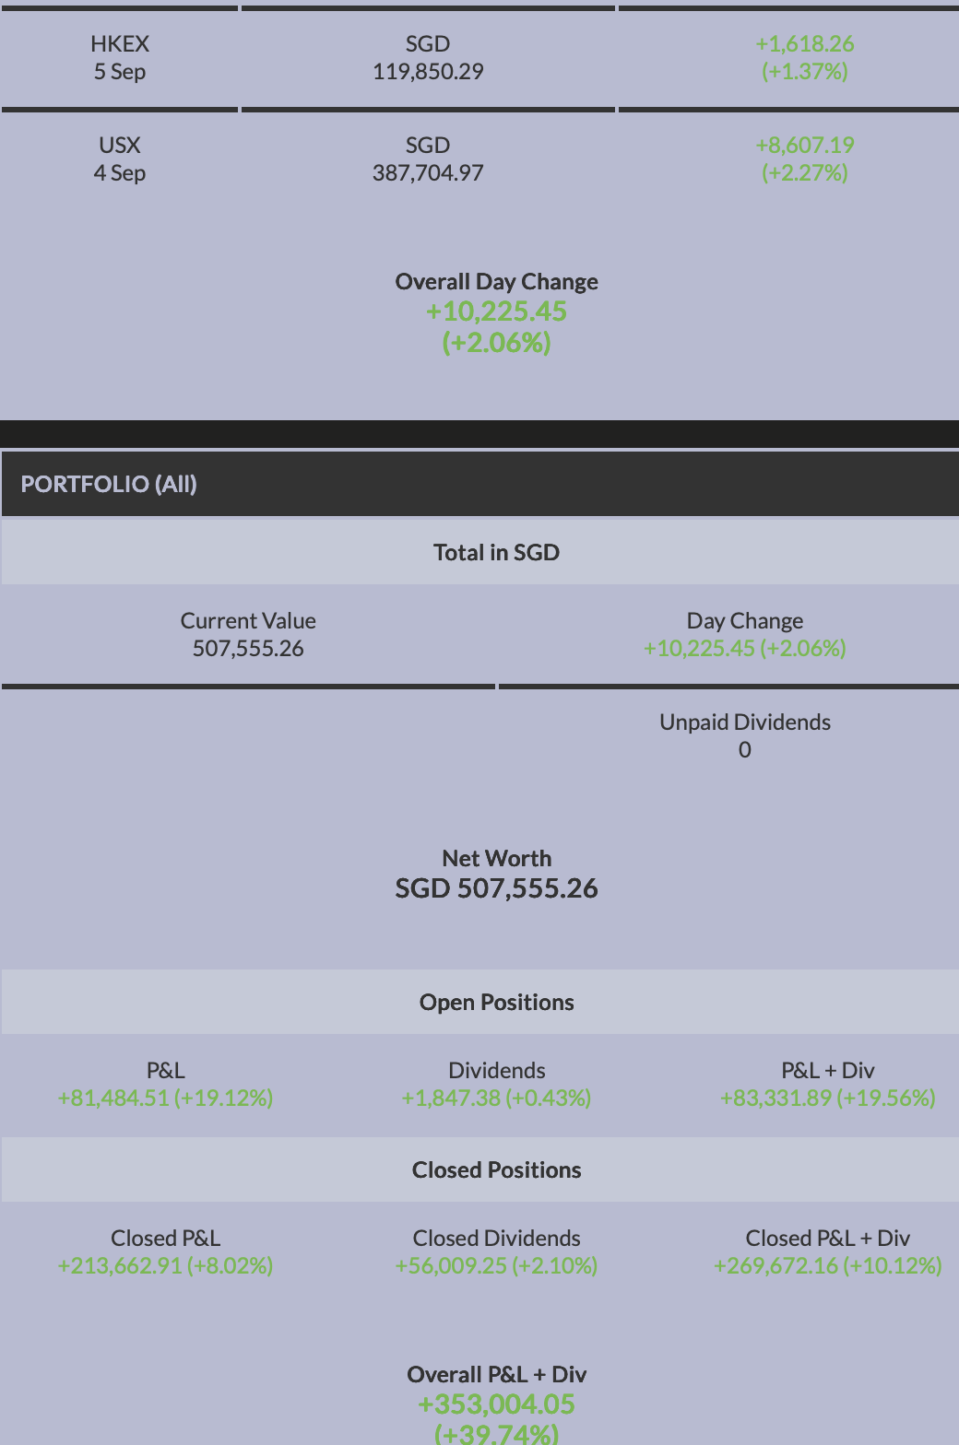The width and height of the screenshot is (959, 1445).
Task: Select the Closed Positions section header
Action: point(496,1169)
